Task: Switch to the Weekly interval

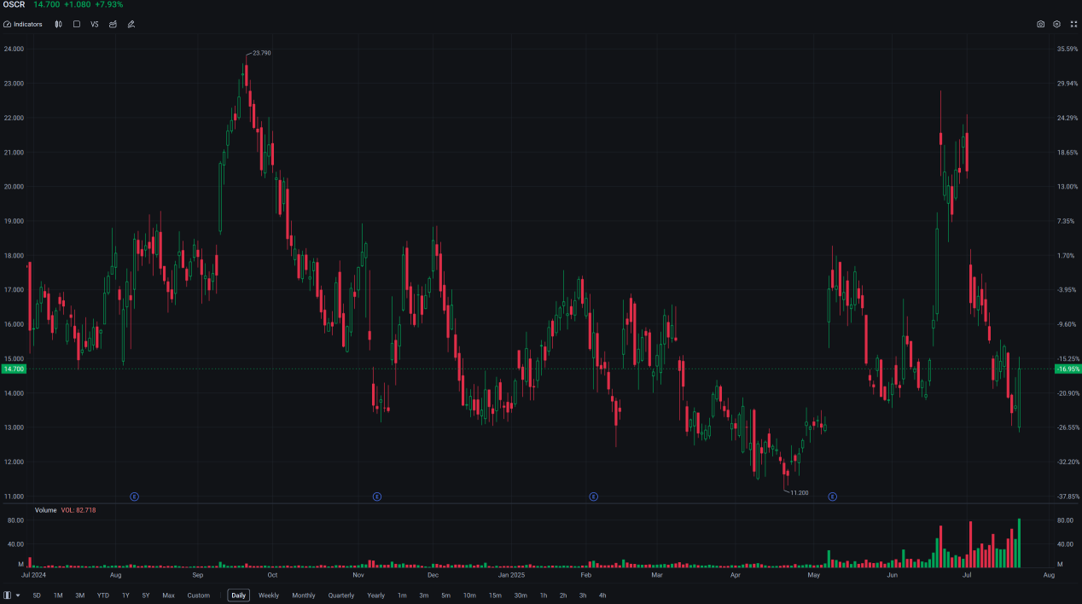Action: click(x=268, y=595)
